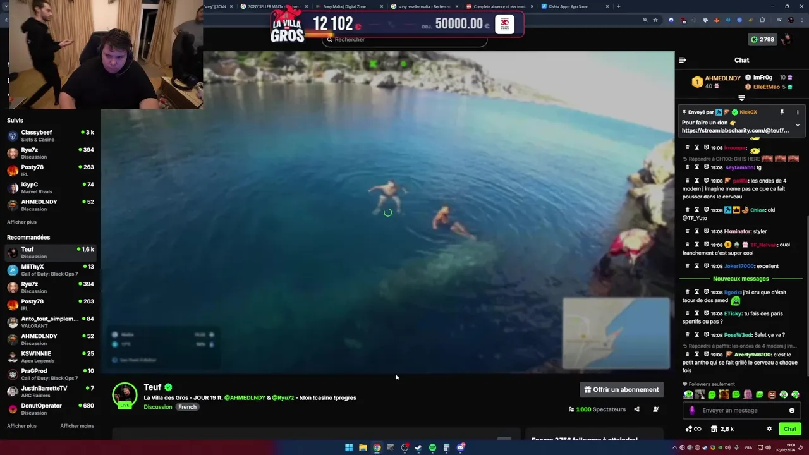
Task: Open the streamlabscharity donation link
Action: [x=735, y=130]
